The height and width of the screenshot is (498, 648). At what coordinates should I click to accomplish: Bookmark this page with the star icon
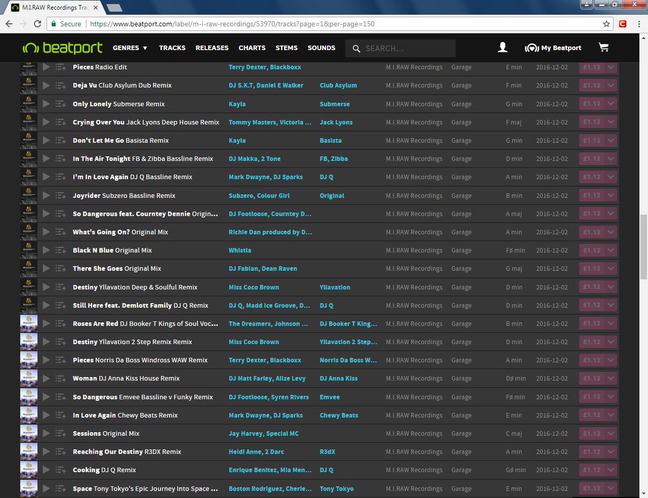pyautogui.click(x=607, y=24)
